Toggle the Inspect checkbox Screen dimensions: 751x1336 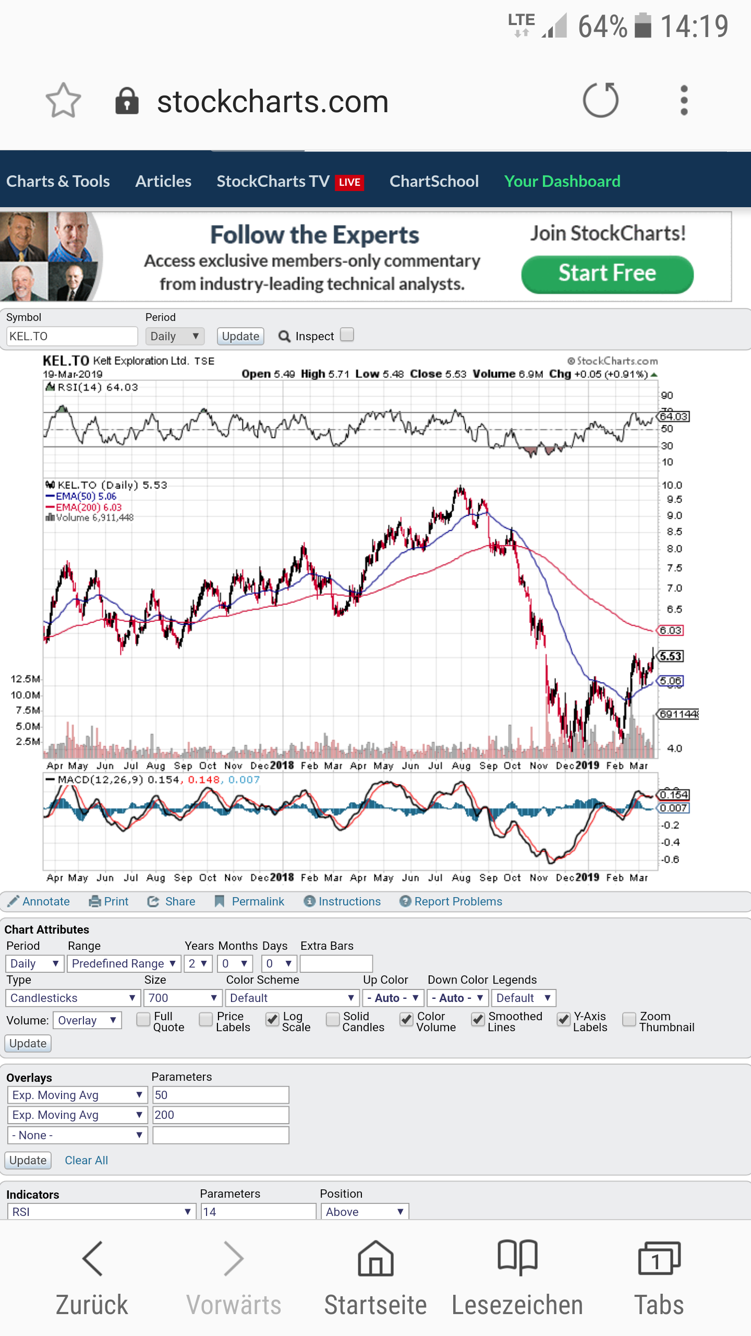347,334
